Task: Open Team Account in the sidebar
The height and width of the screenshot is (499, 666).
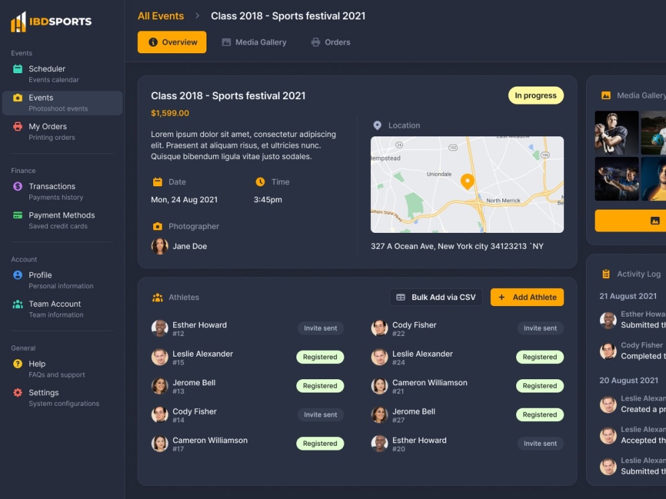Action: tap(63, 309)
